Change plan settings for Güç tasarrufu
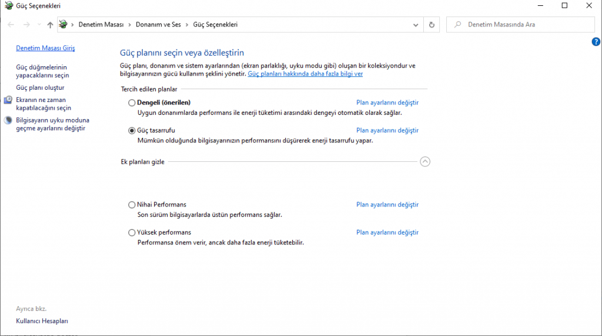 tap(387, 130)
